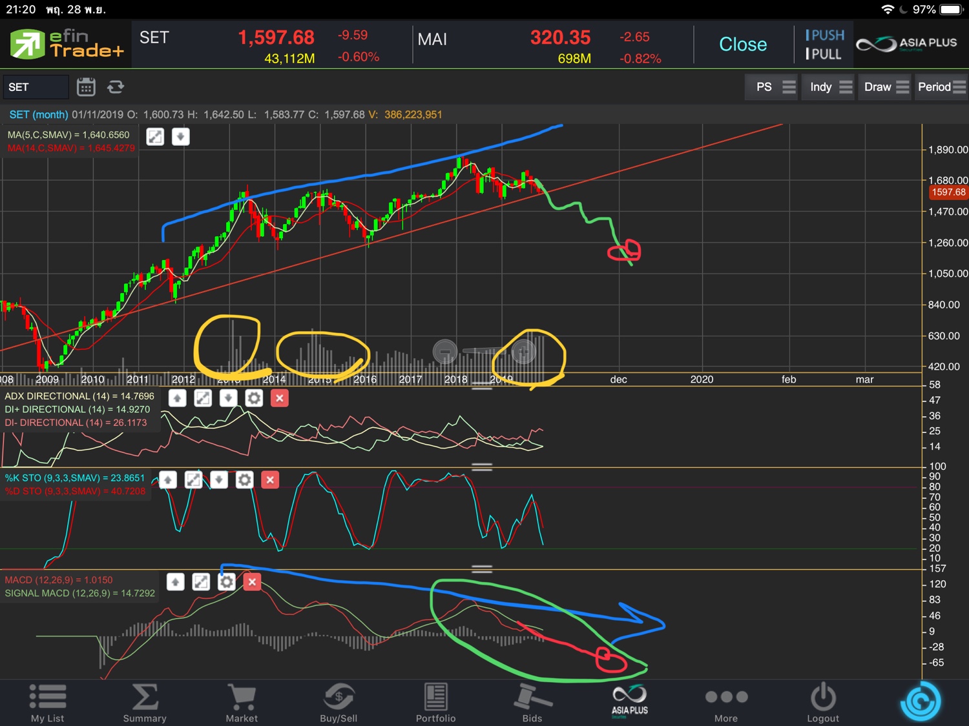This screenshot has width=969, height=726.
Task: Remove the ADX Directional indicator
Action: 280,398
